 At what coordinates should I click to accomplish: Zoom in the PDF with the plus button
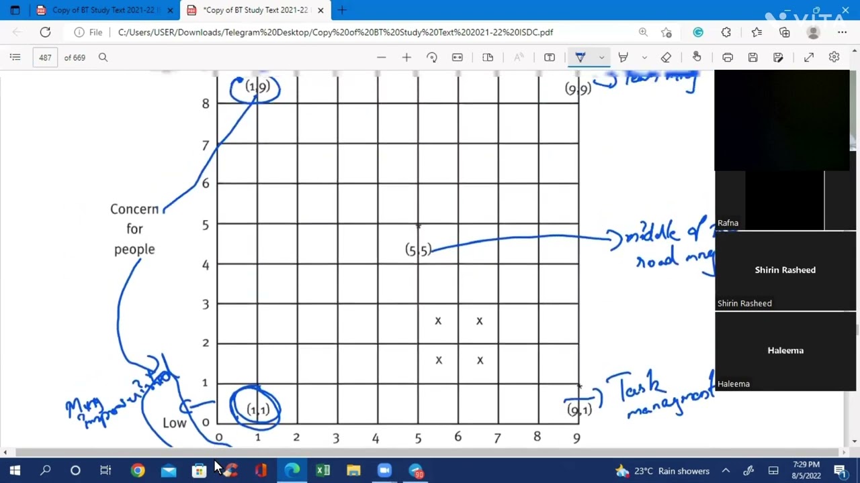pyautogui.click(x=406, y=58)
